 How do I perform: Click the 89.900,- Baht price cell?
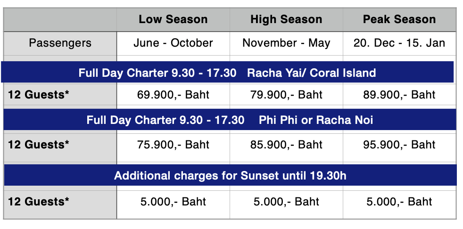[x=399, y=95]
